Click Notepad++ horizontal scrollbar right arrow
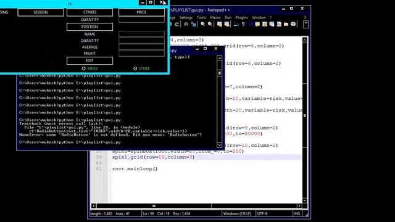This screenshot has width=395, height=222. [x=299, y=205]
